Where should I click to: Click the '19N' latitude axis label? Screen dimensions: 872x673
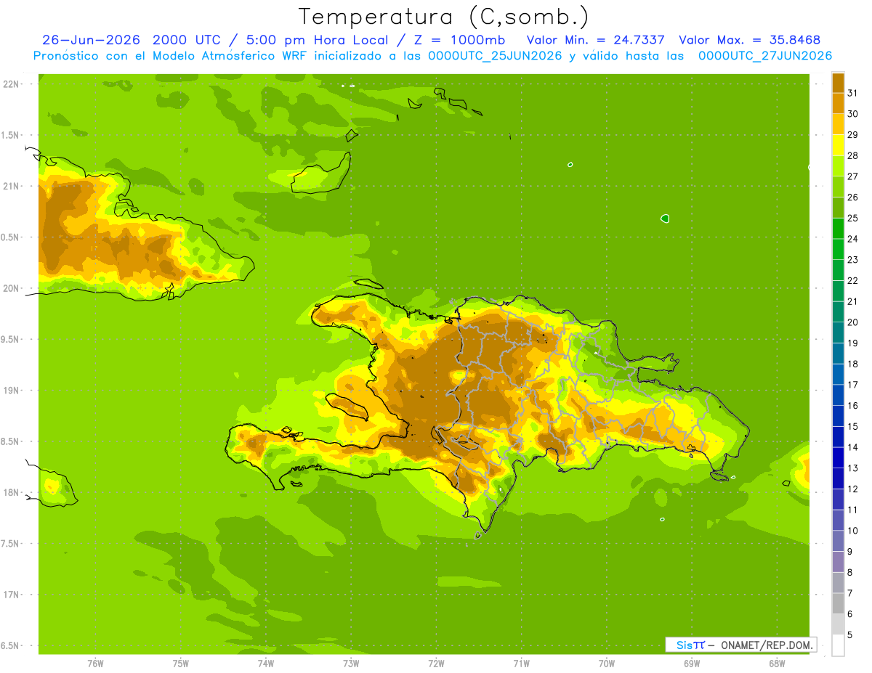coord(12,391)
